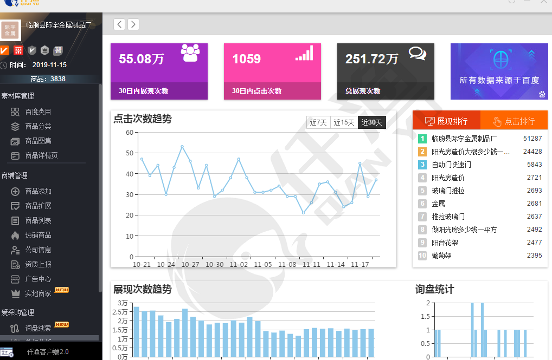The height and width of the screenshot is (360, 552).
Task: Open 商品分类 sidebar item
Action: (38, 127)
